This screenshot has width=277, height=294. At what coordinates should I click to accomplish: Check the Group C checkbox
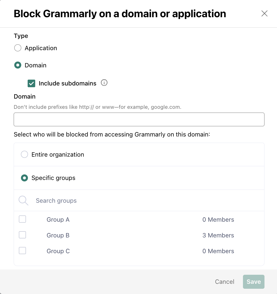click(x=22, y=251)
